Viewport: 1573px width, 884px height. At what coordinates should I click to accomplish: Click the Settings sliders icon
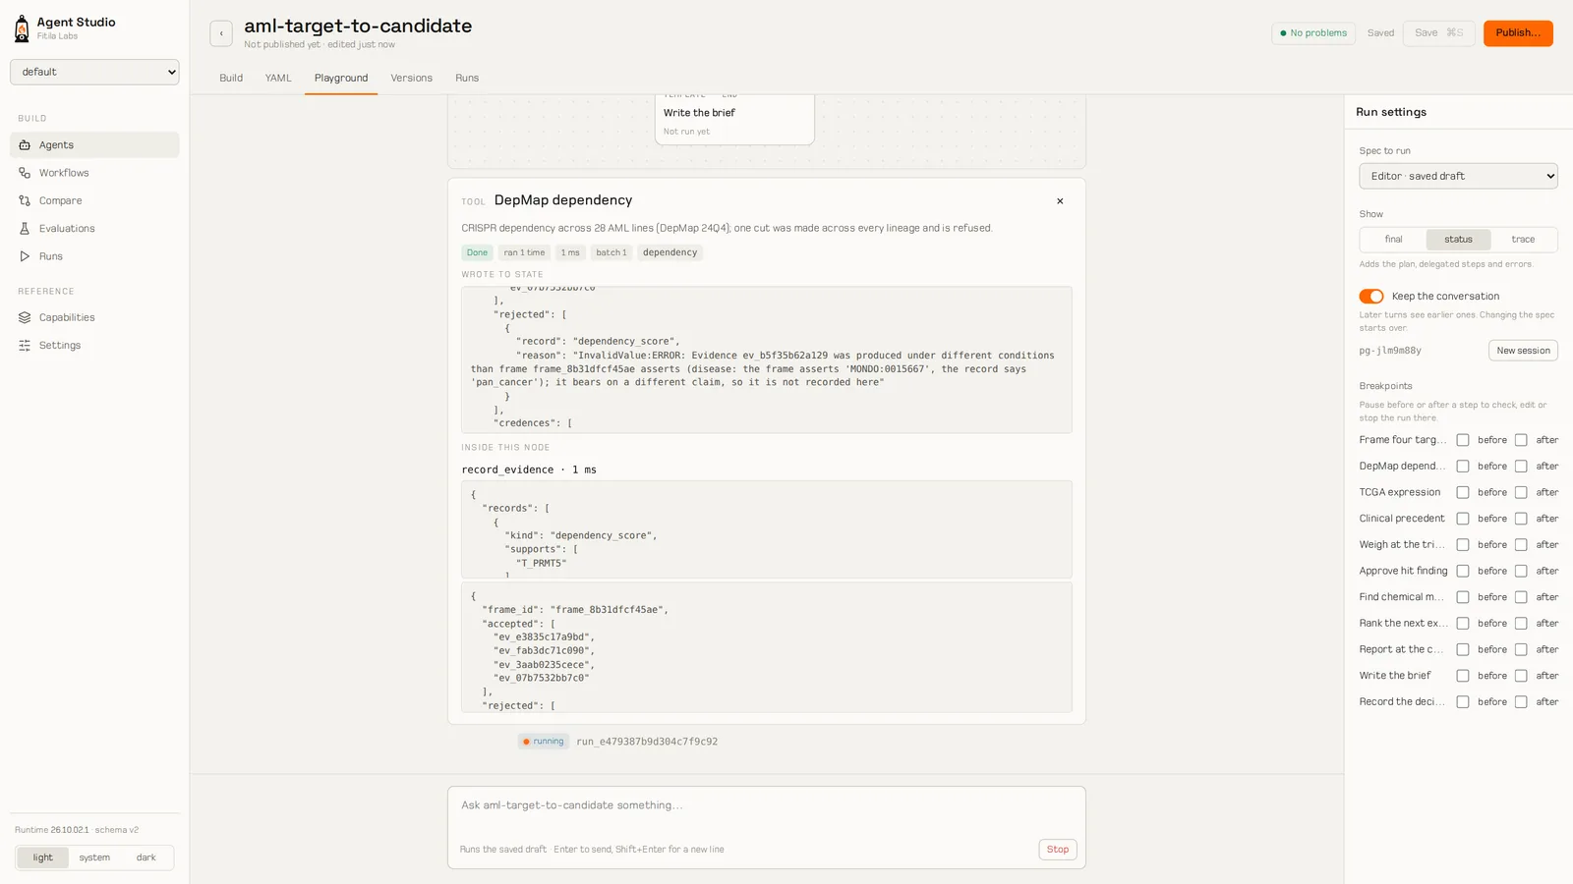tap(25, 346)
